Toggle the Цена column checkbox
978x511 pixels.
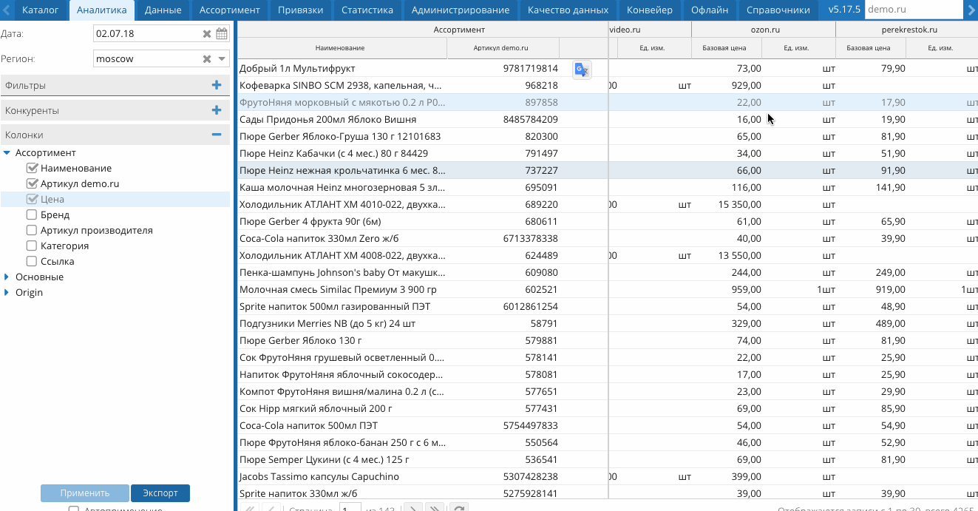pyautogui.click(x=31, y=199)
